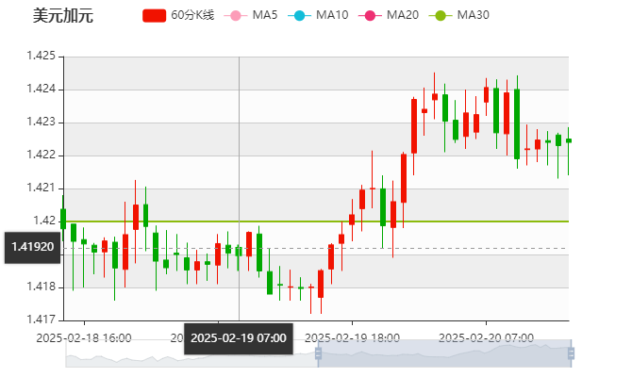632x377 pixels.
Task: Click the 1.425 y-axis label
Action: coord(41,57)
